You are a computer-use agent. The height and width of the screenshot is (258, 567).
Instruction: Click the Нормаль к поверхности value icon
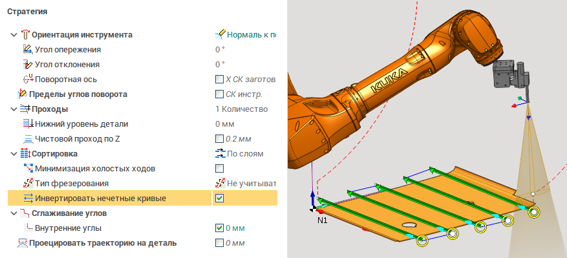point(220,34)
